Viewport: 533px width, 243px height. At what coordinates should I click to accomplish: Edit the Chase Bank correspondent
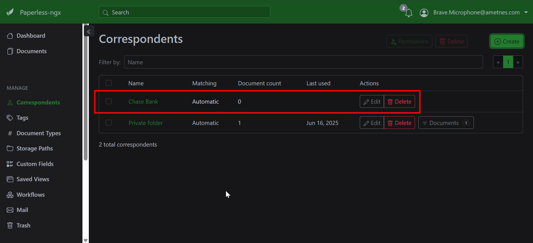coord(372,102)
